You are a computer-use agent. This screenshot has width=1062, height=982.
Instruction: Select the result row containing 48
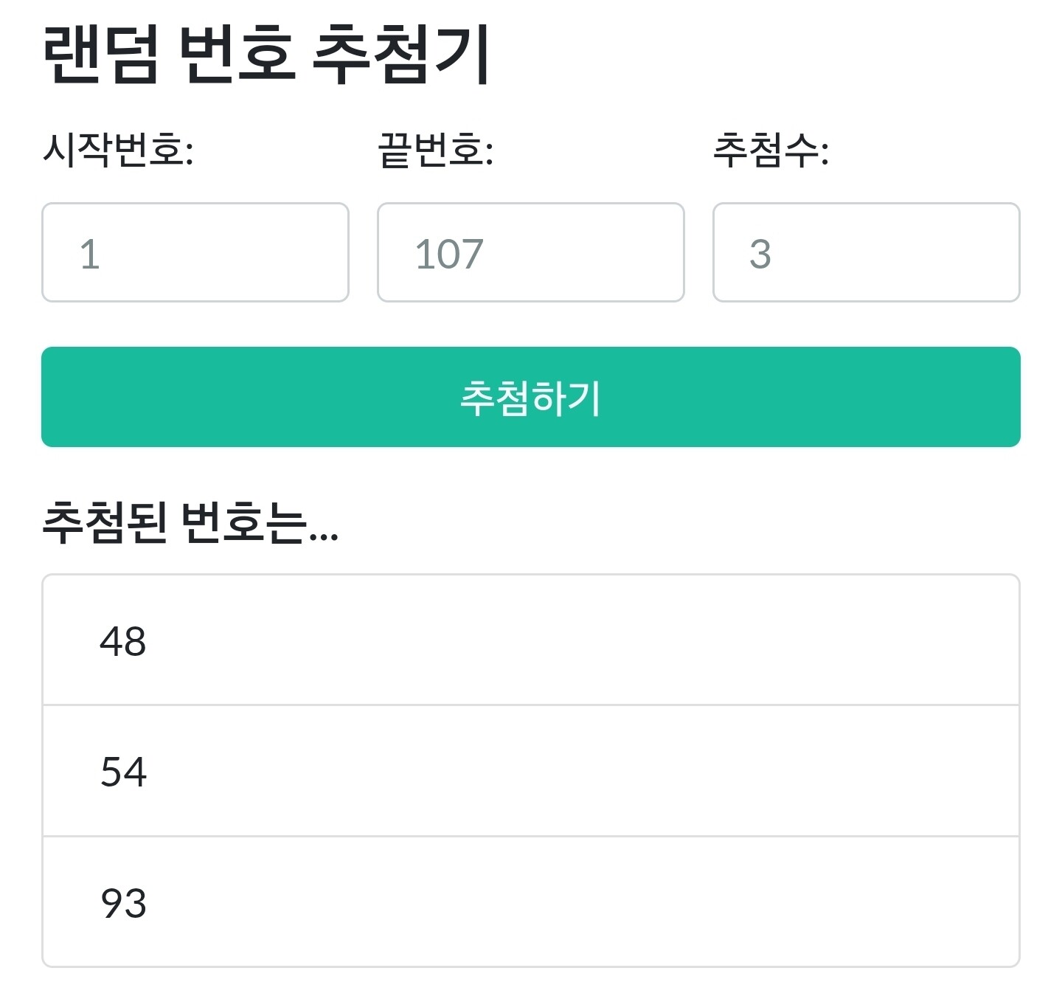tap(530, 640)
